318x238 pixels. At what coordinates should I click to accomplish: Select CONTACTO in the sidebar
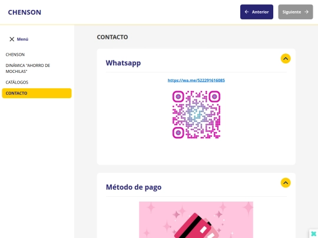[x=37, y=93]
